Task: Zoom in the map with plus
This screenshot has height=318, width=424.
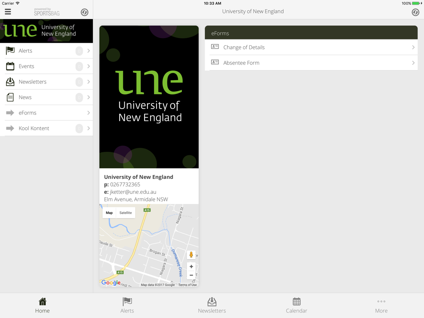Action: pyautogui.click(x=191, y=267)
